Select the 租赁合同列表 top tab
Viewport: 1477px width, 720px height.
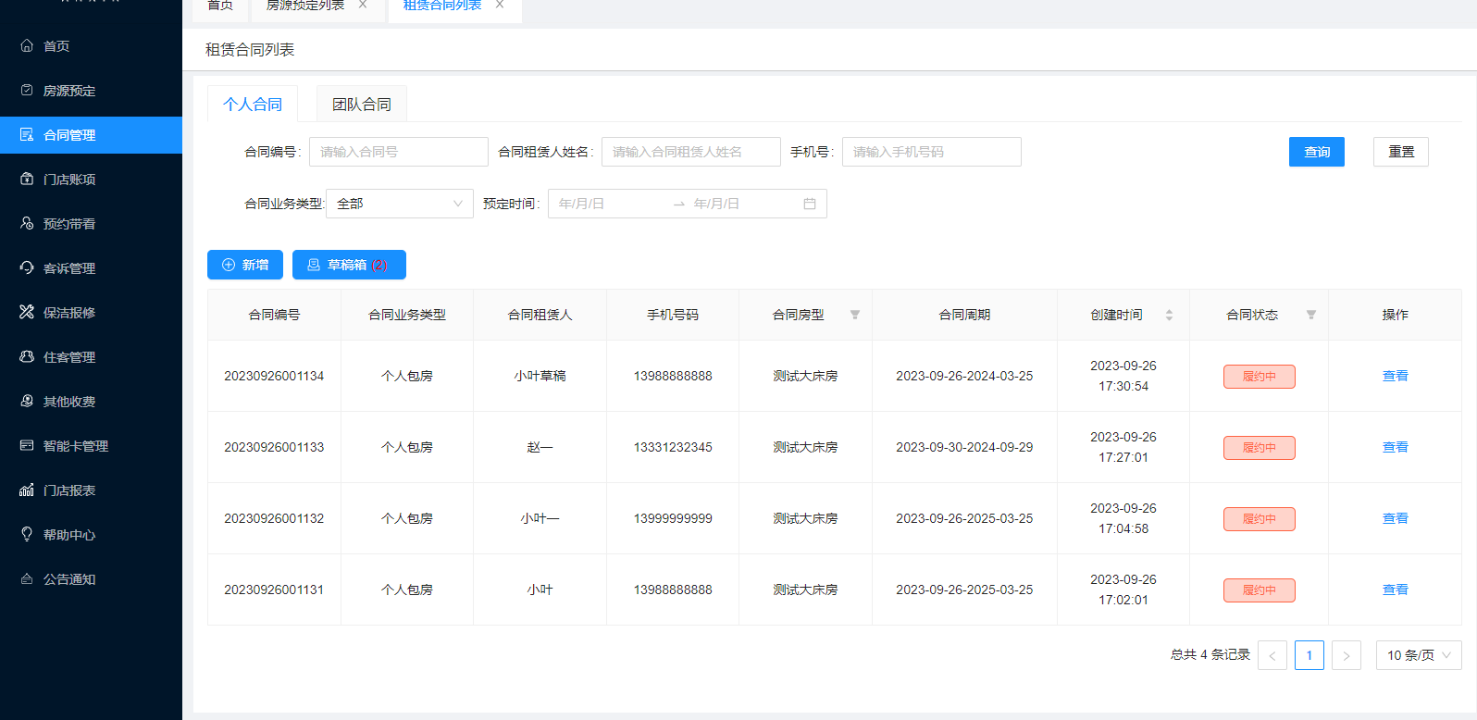pyautogui.click(x=442, y=6)
